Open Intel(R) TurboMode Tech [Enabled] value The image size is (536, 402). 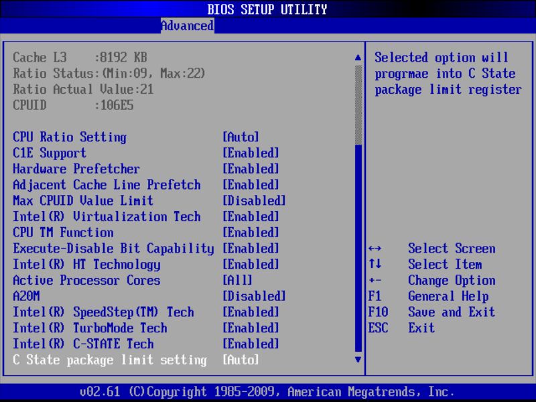click(x=251, y=328)
